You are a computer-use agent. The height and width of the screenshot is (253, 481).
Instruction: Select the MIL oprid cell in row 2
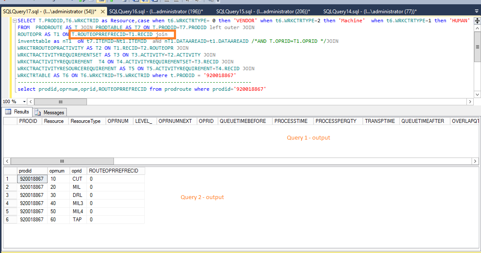(78, 187)
